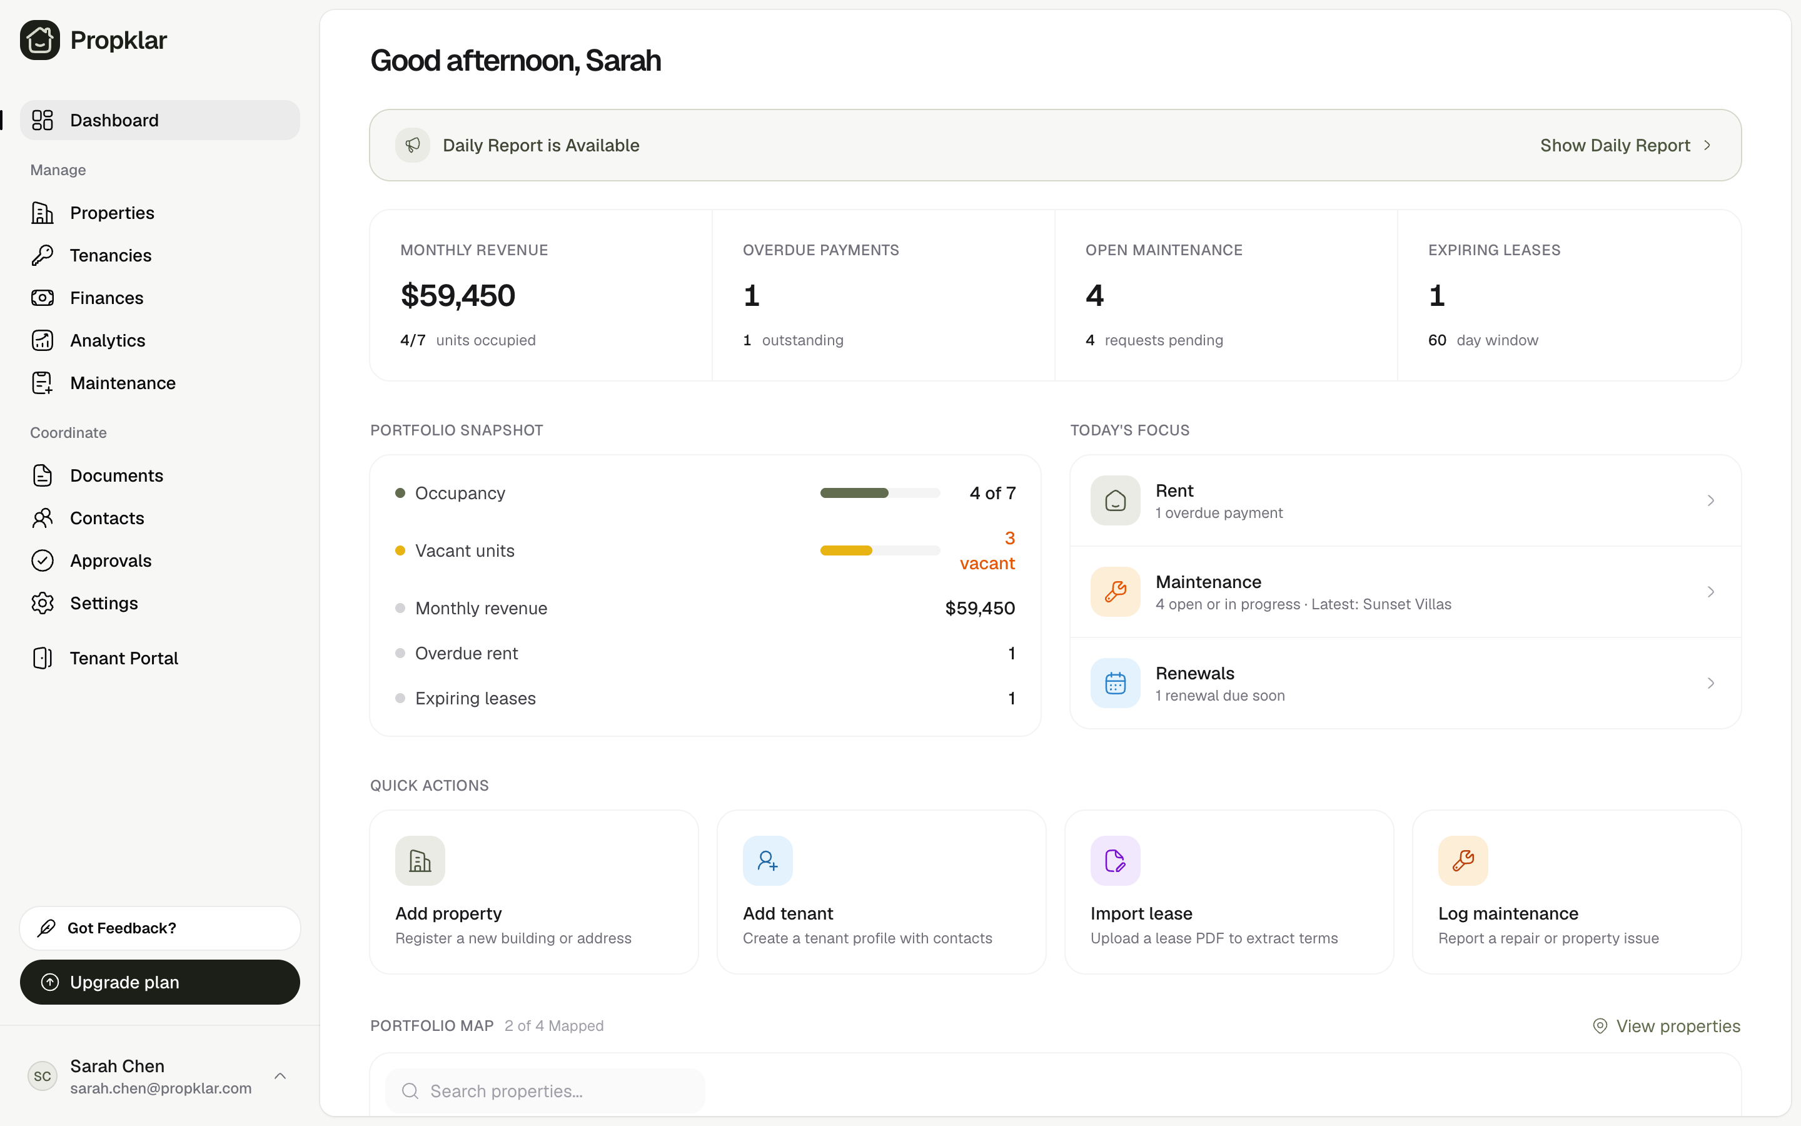Go to Properties in the sidebar
The height and width of the screenshot is (1126, 1801).
pyautogui.click(x=160, y=213)
